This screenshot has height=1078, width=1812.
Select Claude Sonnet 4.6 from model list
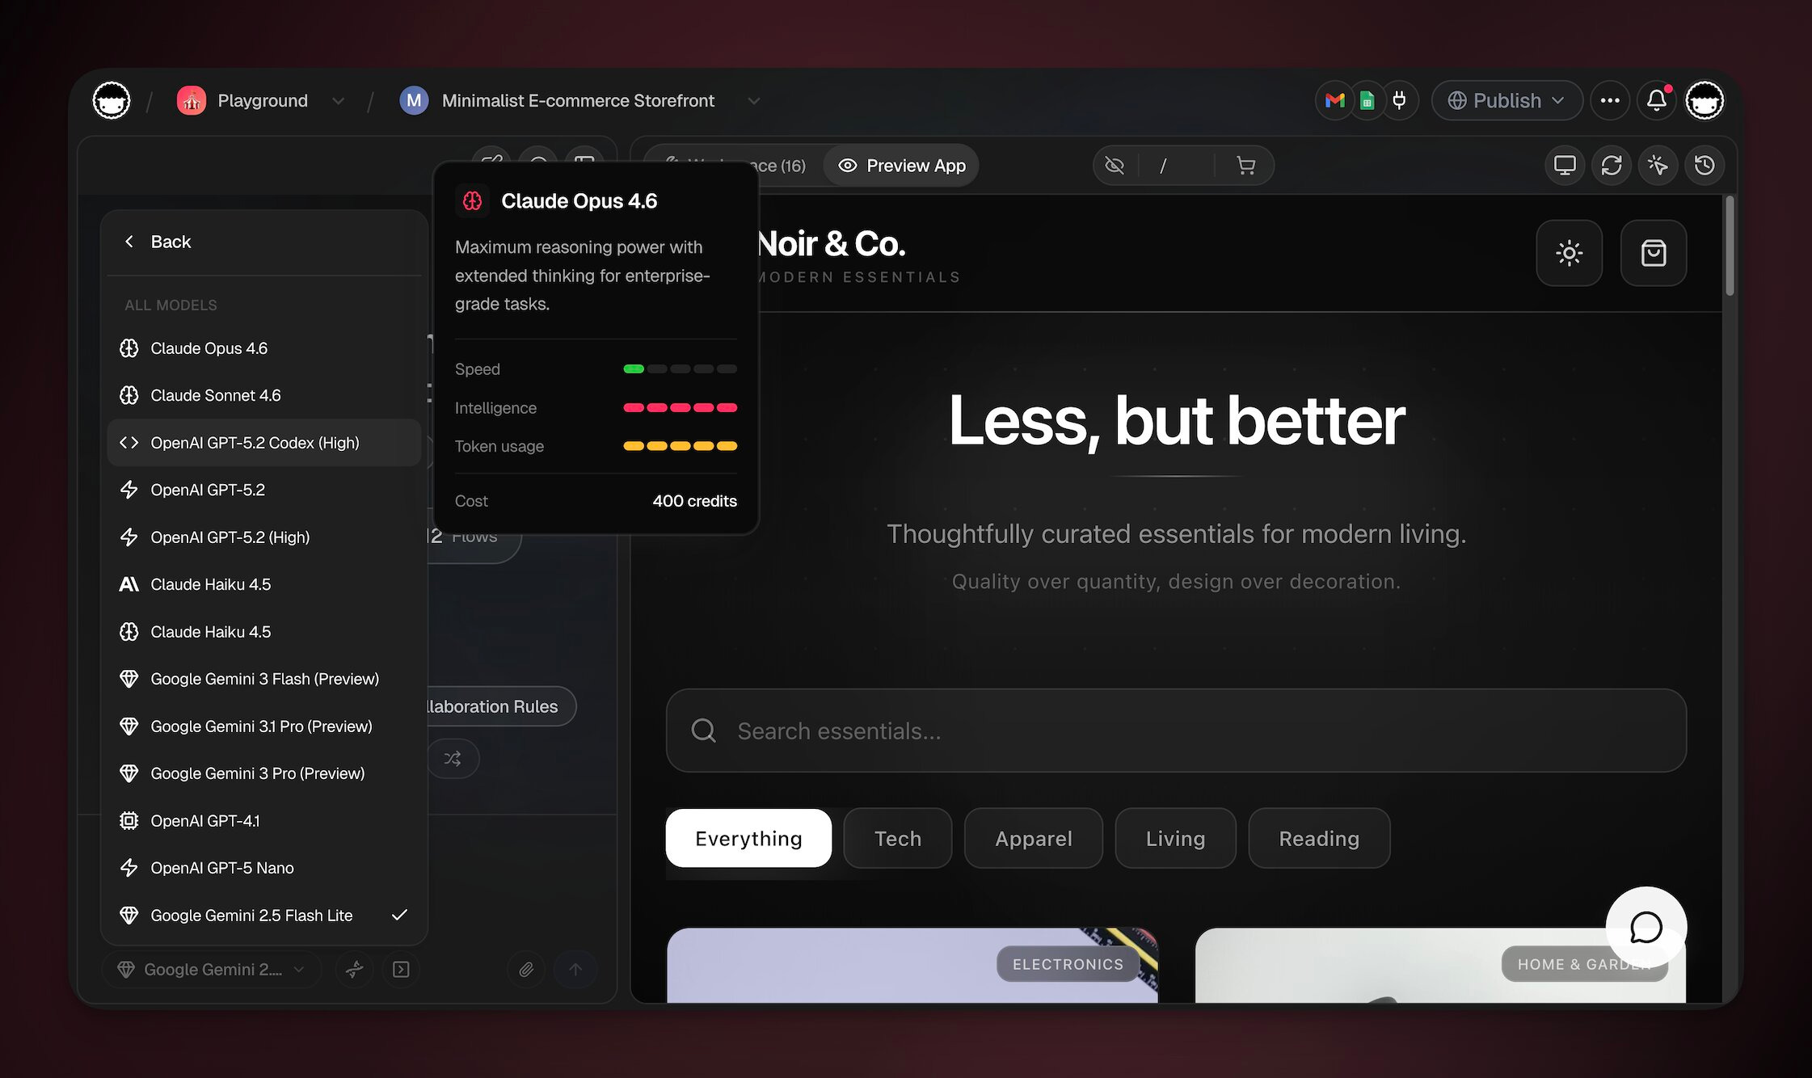(216, 395)
